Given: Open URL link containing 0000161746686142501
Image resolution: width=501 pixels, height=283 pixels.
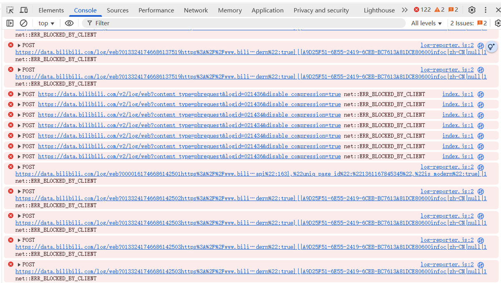Looking at the screenshot, I should (251, 174).
